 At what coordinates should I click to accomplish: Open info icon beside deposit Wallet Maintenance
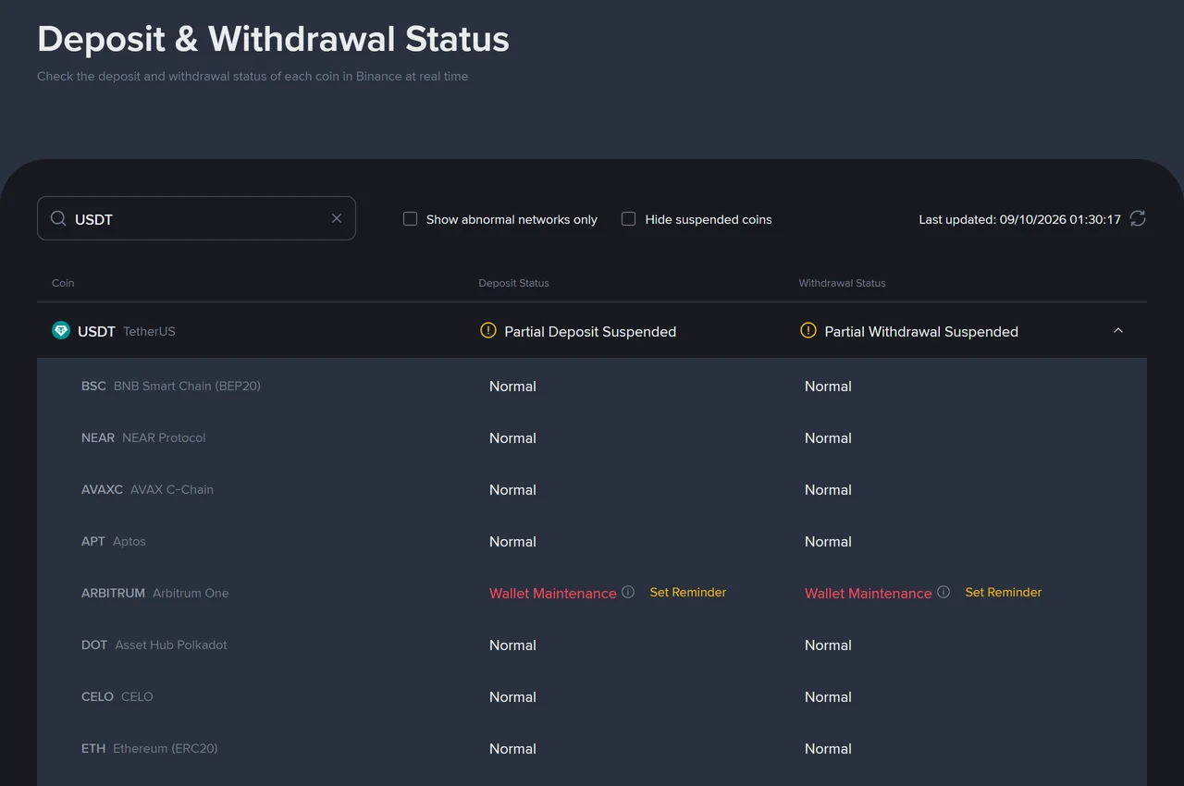click(628, 592)
